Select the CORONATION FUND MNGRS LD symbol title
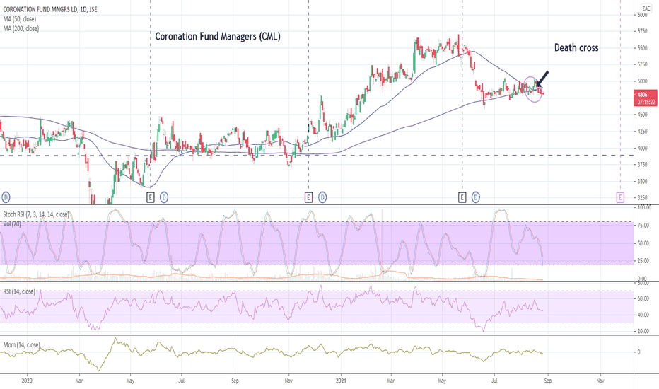 pyautogui.click(x=50, y=9)
